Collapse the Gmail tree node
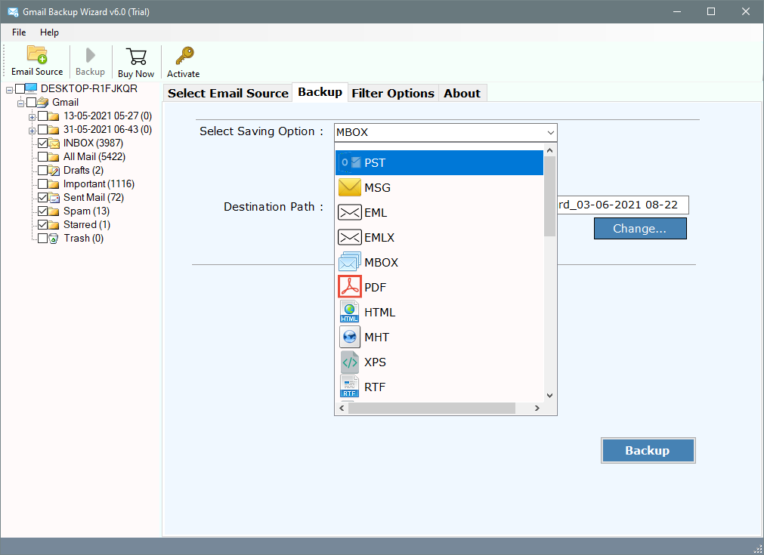This screenshot has height=555, width=764. (21, 103)
